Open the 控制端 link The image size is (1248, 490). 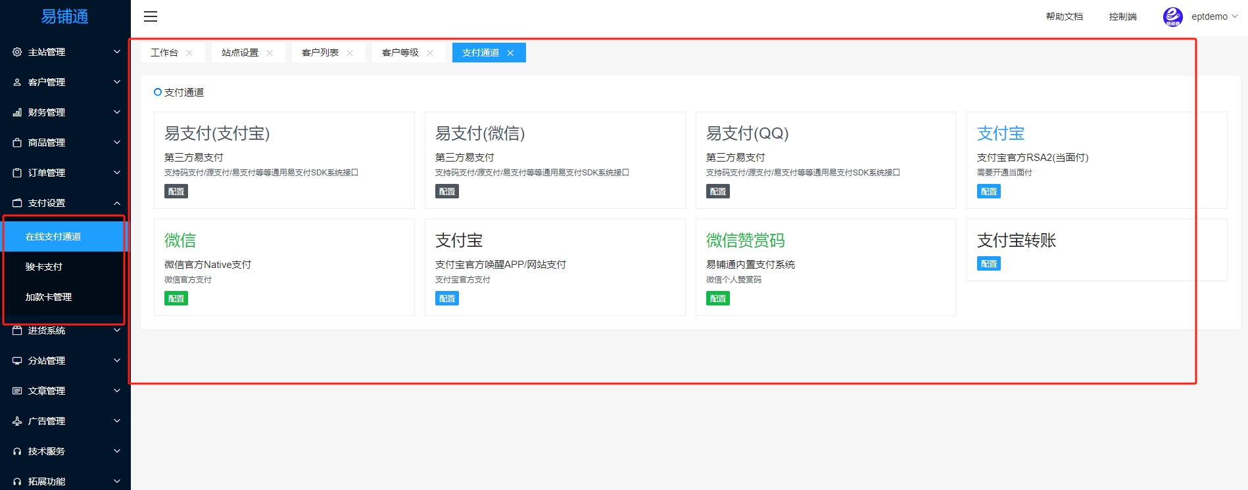(1123, 16)
